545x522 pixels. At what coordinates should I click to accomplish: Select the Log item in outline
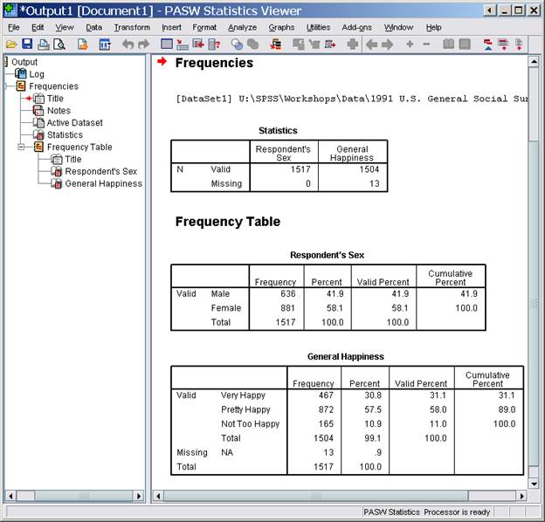click(x=36, y=74)
